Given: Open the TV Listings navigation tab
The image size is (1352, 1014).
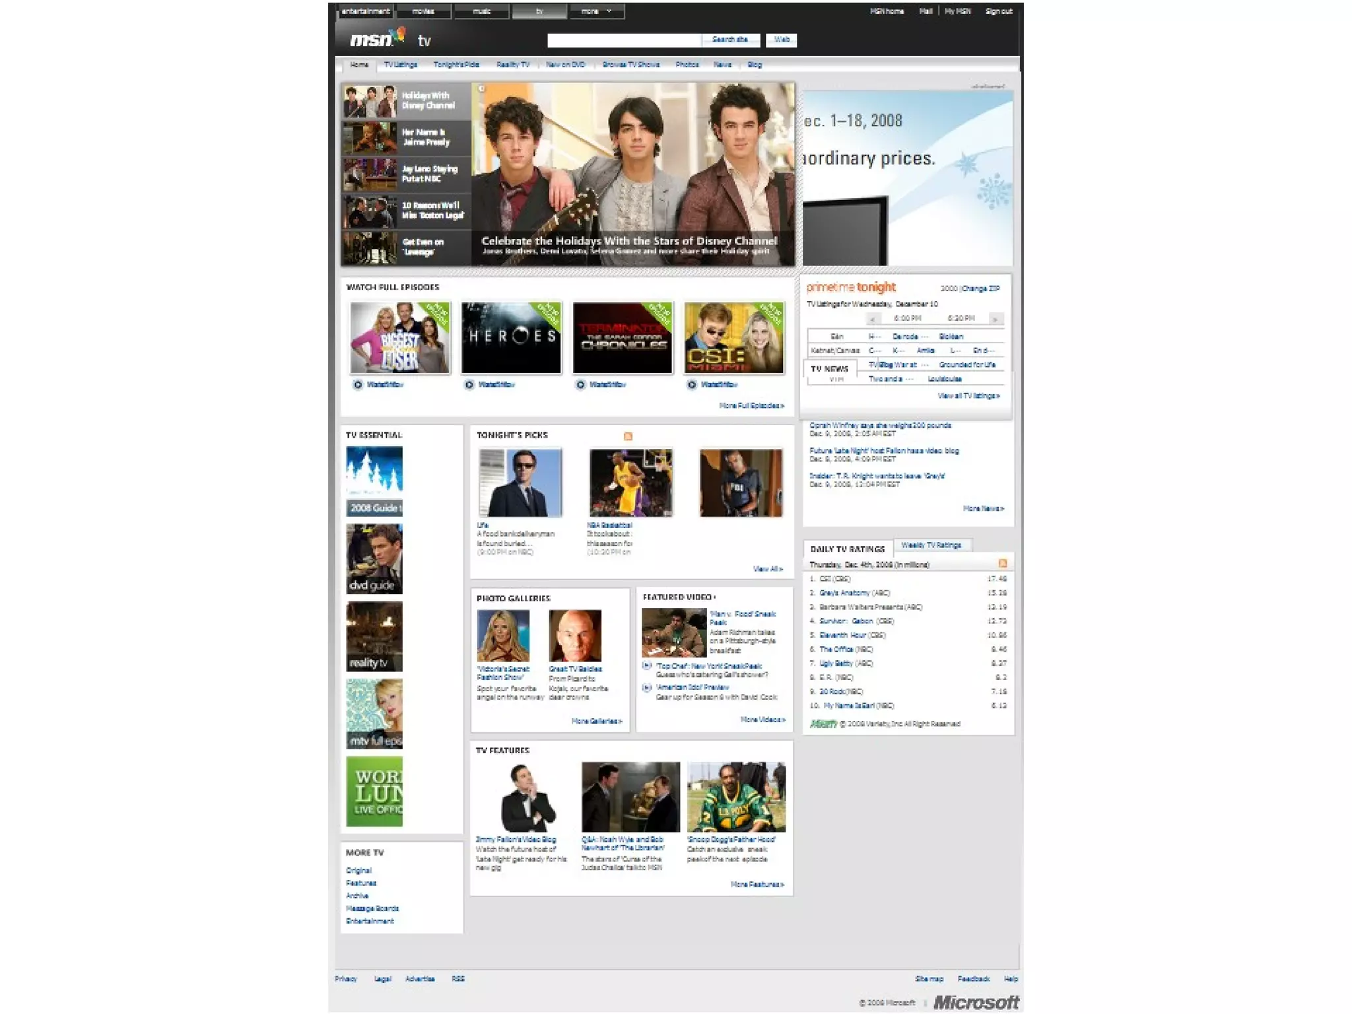Looking at the screenshot, I should tap(400, 65).
